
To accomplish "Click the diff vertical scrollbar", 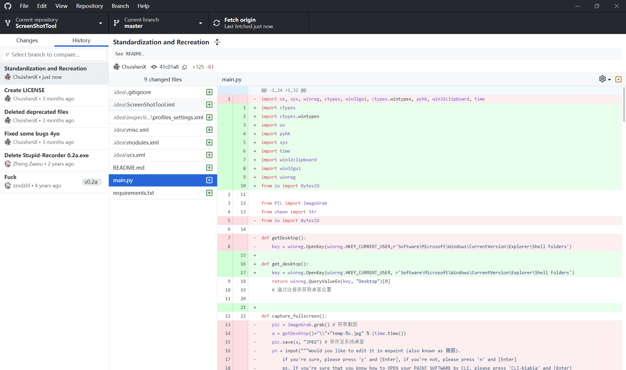I will coord(624,105).
